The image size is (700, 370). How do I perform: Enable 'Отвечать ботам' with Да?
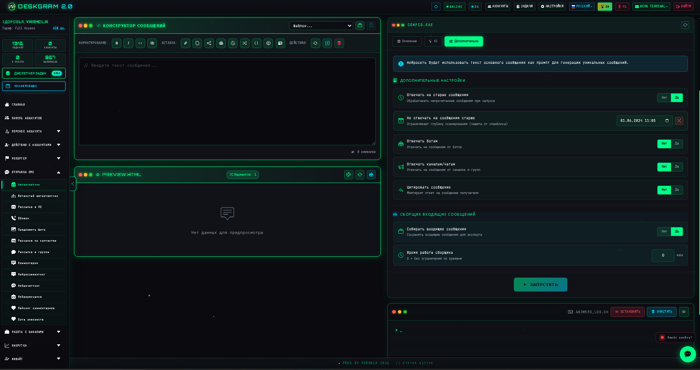677,144
